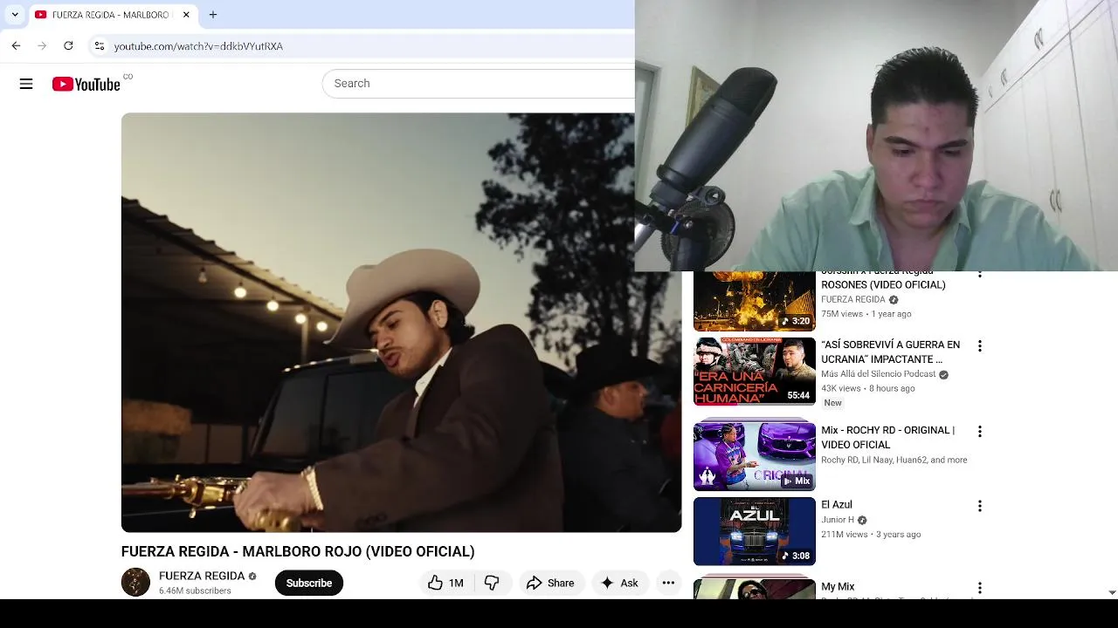The image size is (1118, 628).
Task: Like the video with thumbs up
Action: click(445, 583)
